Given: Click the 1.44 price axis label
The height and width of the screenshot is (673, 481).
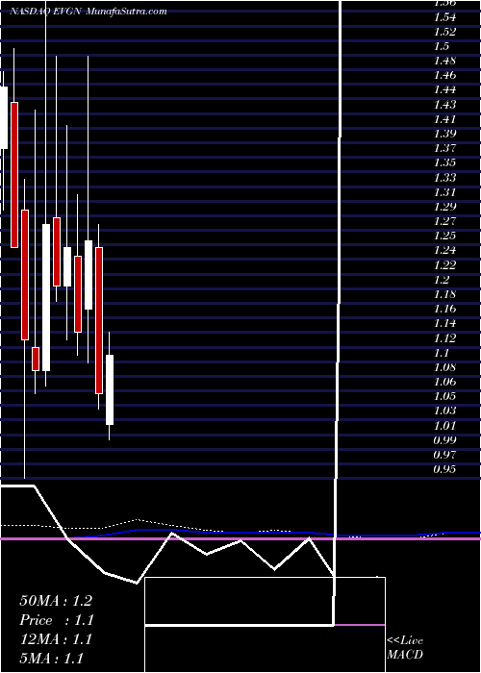Looking at the screenshot, I should (x=444, y=90).
